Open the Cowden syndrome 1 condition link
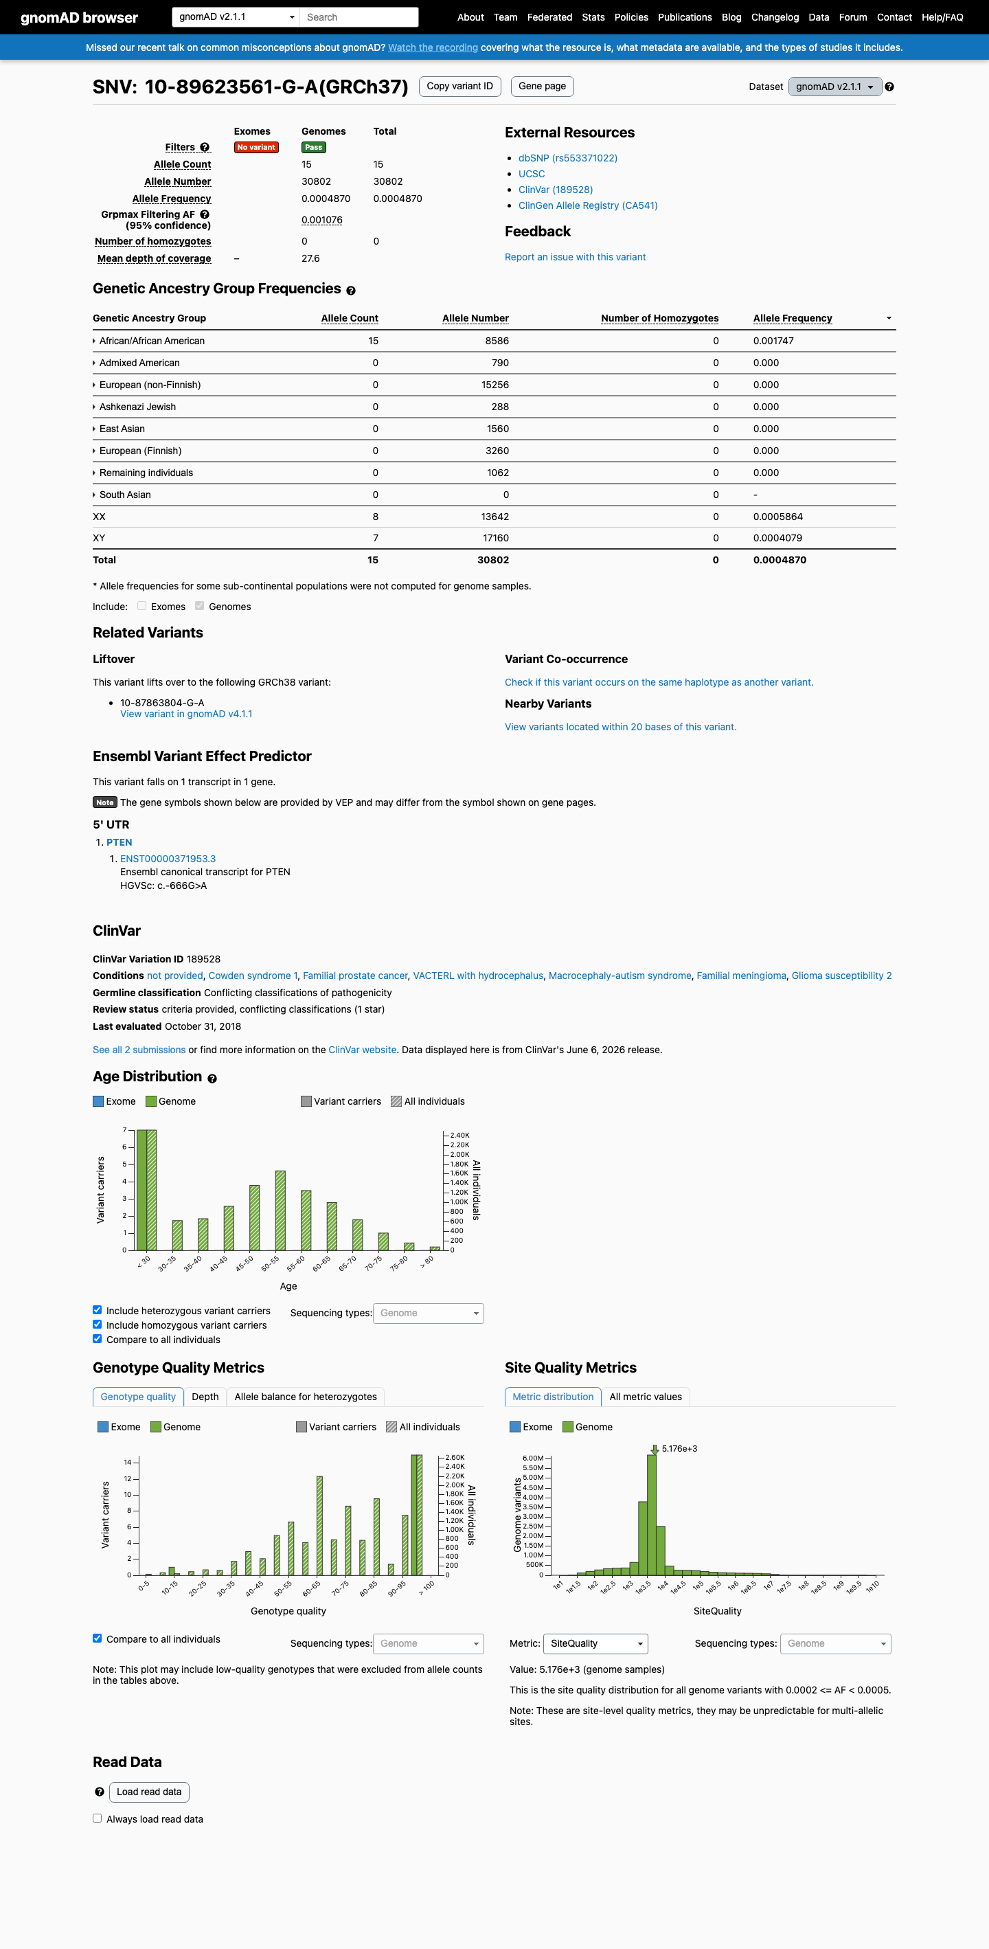This screenshot has height=1949, width=989. coord(253,976)
